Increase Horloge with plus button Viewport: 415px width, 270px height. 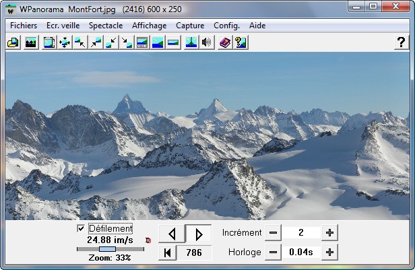pyautogui.click(x=329, y=252)
